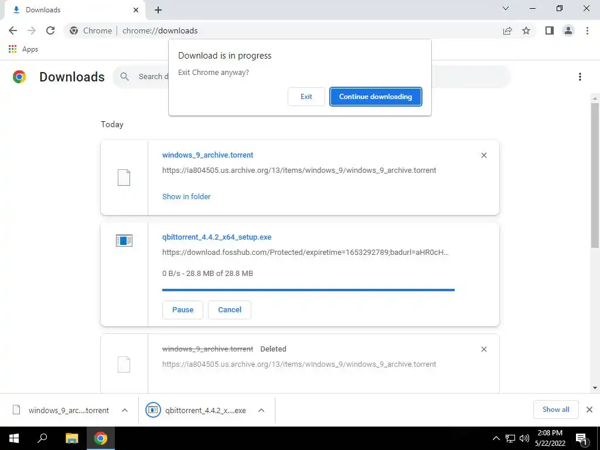Click the forward navigation arrow
600x450 pixels.
(32, 30)
